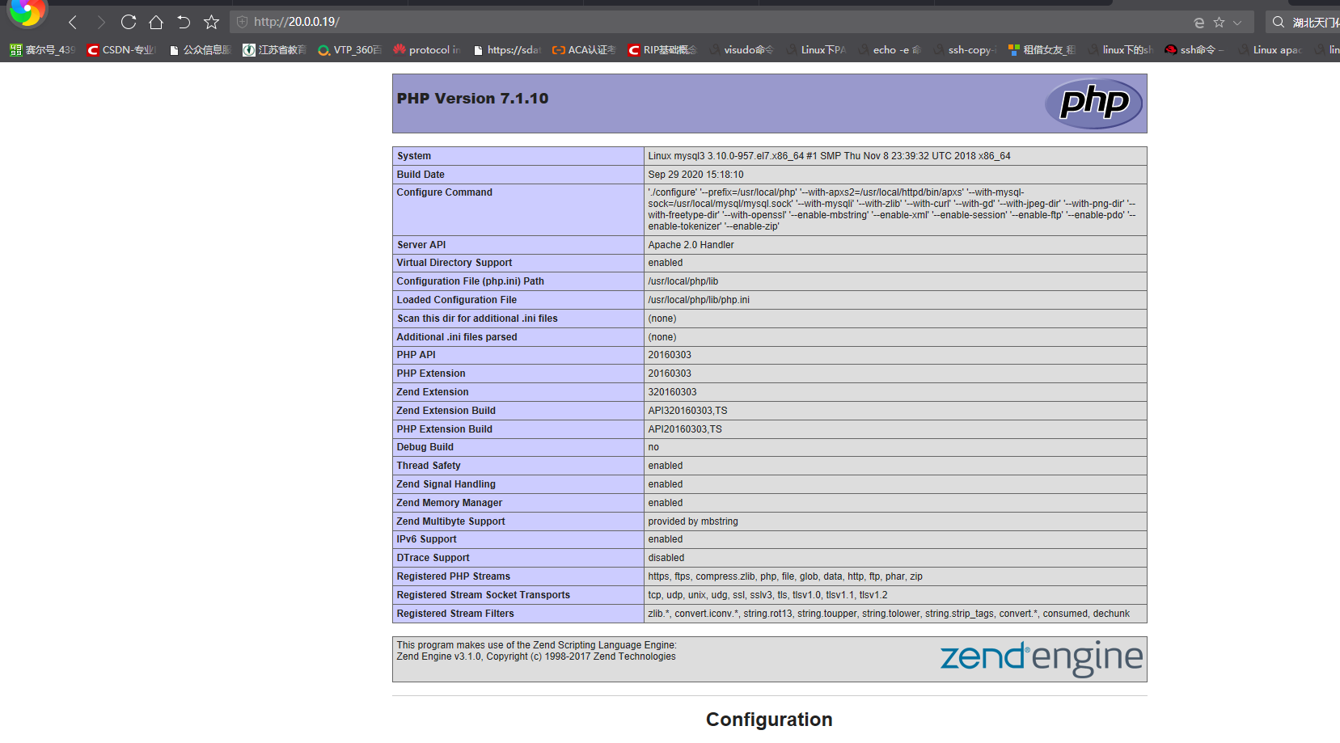The height and width of the screenshot is (743, 1340).
Task: Open the RIP基础概念 bookmark
Action: tap(662, 50)
